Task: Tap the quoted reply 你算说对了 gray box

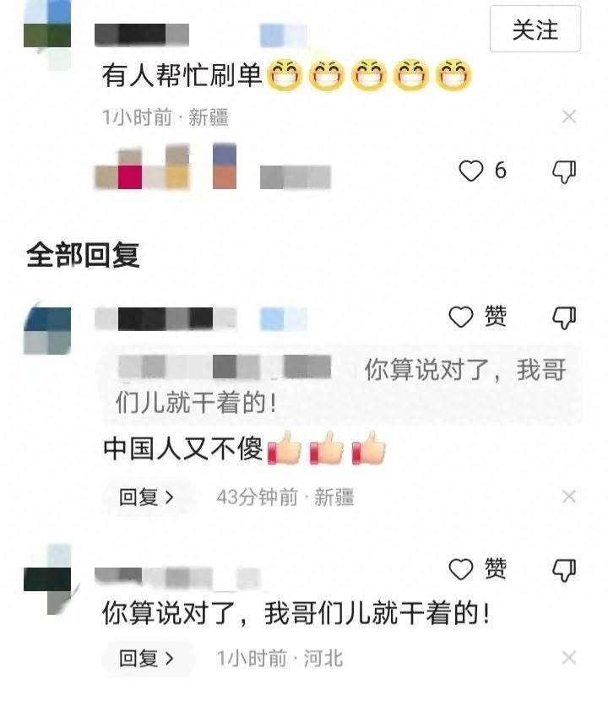Action: [x=341, y=385]
